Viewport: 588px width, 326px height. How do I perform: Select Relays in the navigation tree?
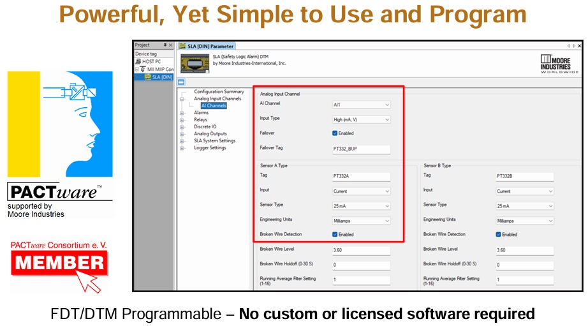(200, 120)
